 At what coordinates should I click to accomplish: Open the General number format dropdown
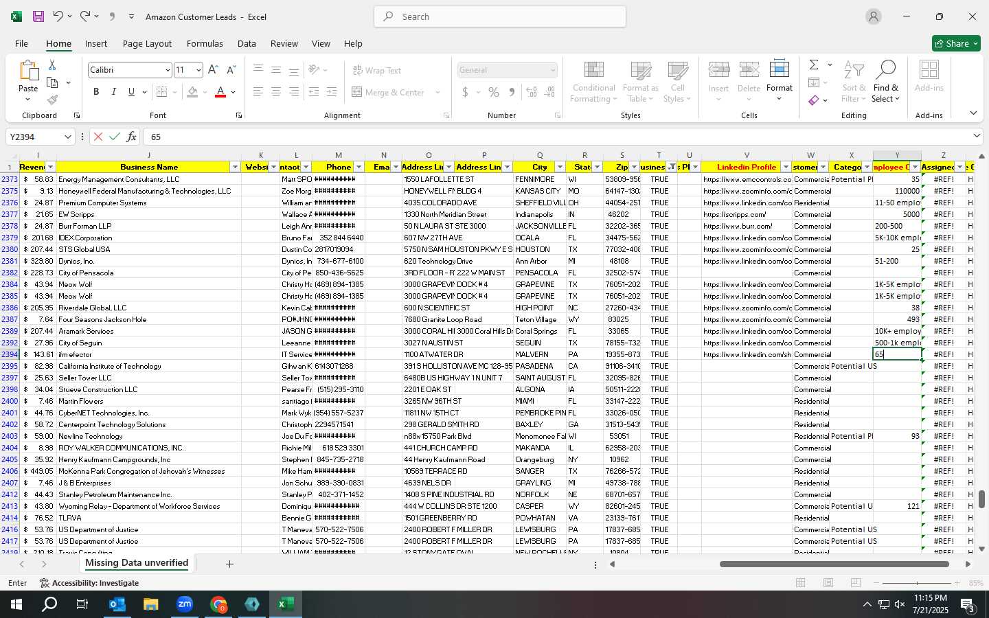tap(552, 70)
